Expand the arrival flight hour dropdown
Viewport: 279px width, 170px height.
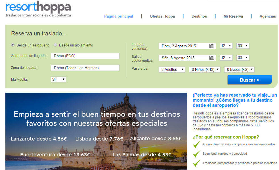pyautogui.click(x=226, y=46)
